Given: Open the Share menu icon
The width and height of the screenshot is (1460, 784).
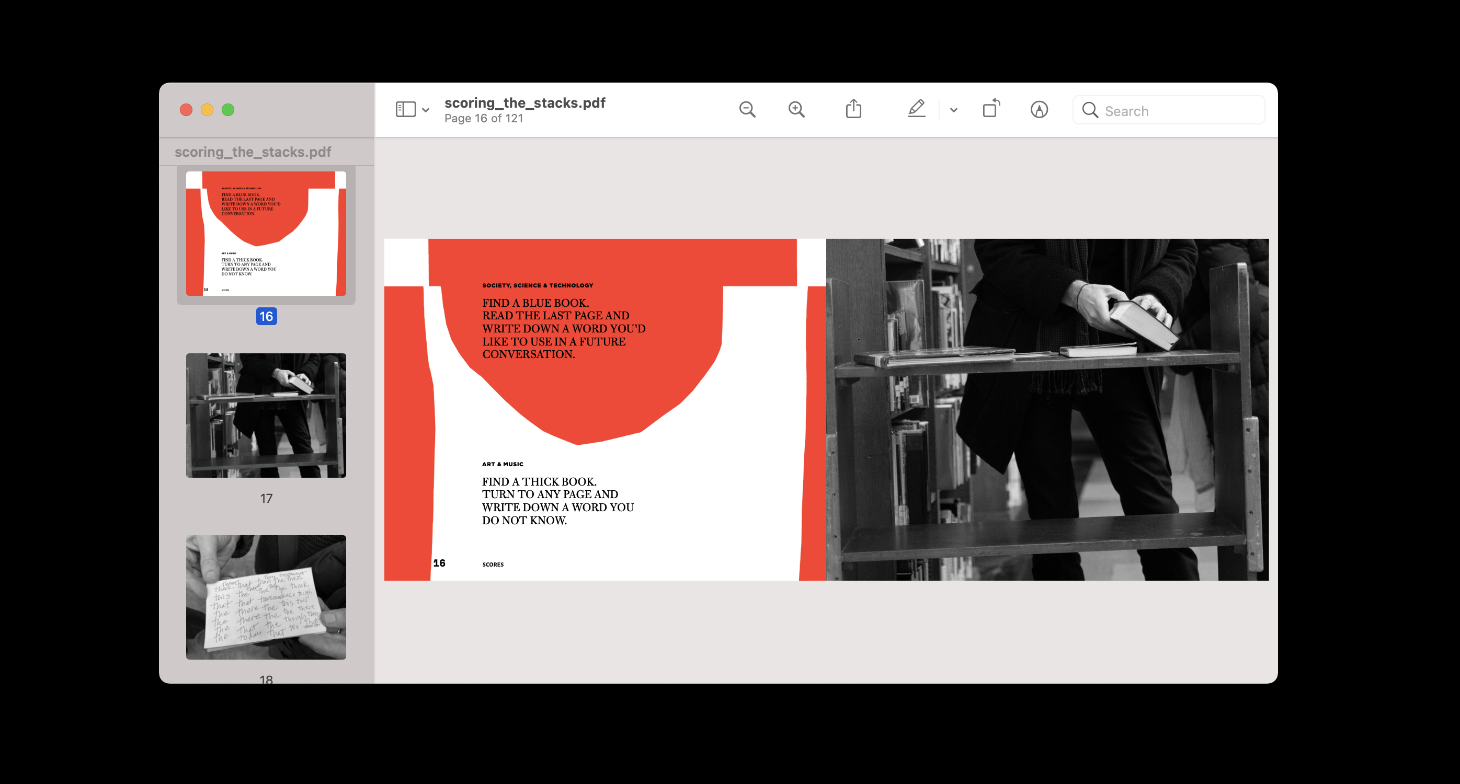Looking at the screenshot, I should (853, 109).
